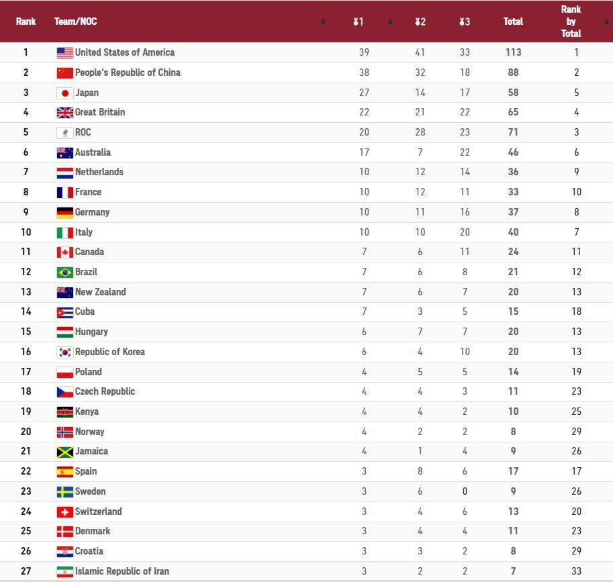The height and width of the screenshot is (582, 613).
Task: Select the Republic of Korea flag
Action: (64, 352)
